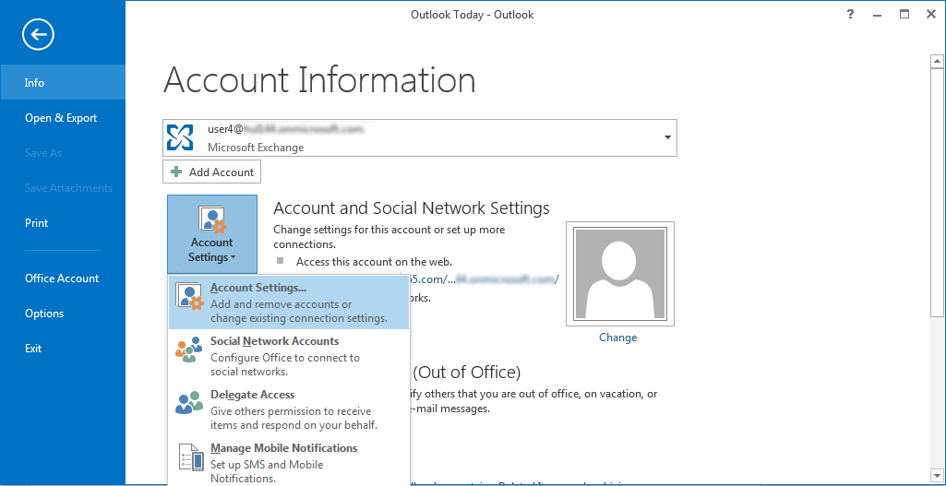Click the Social Network Accounts people icon
Image resolution: width=946 pixels, height=486 pixels.
pos(189,350)
